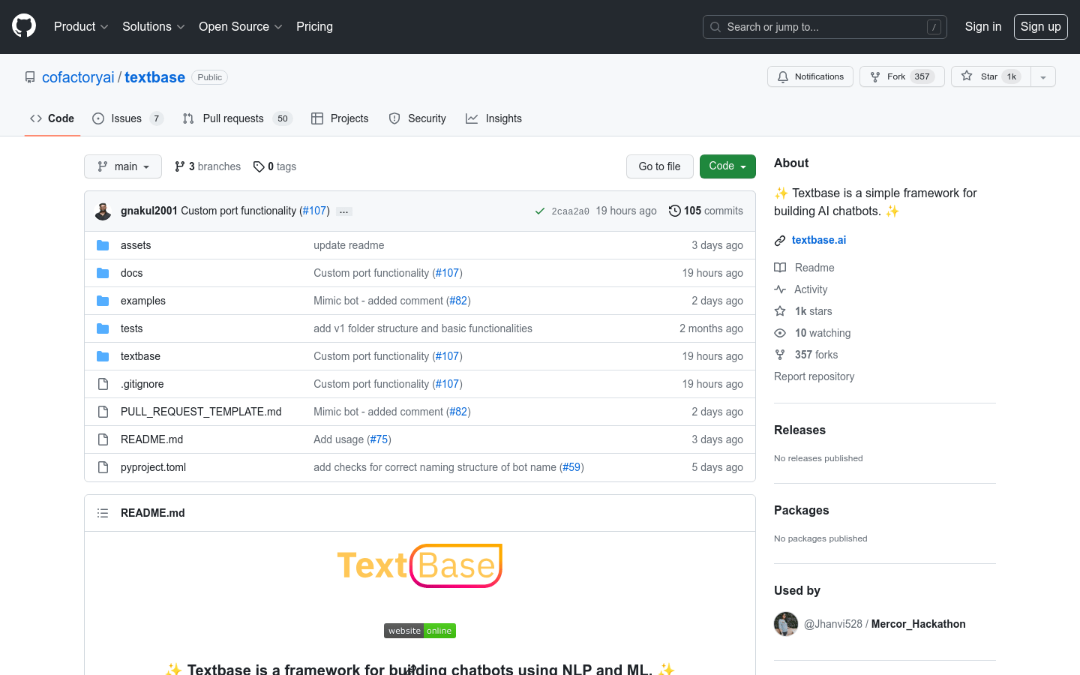1080x675 pixels.
Task: Open the green Code dropdown button
Action: 727,166
